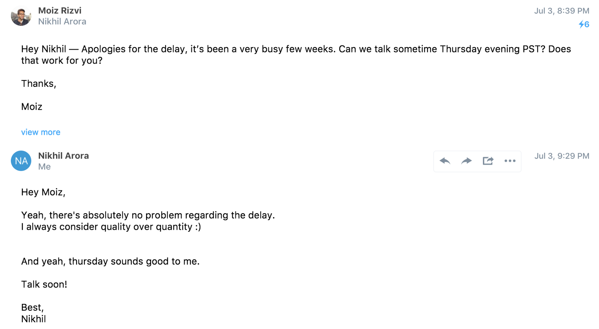The width and height of the screenshot is (599, 329).
Task: Click the "Hey Moiz," greeting line
Action: (43, 192)
